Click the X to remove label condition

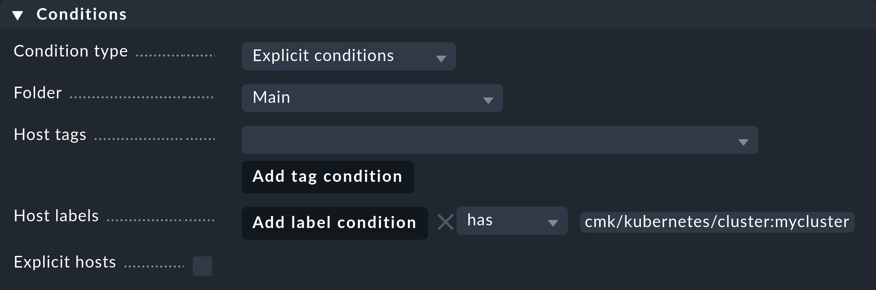445,222
